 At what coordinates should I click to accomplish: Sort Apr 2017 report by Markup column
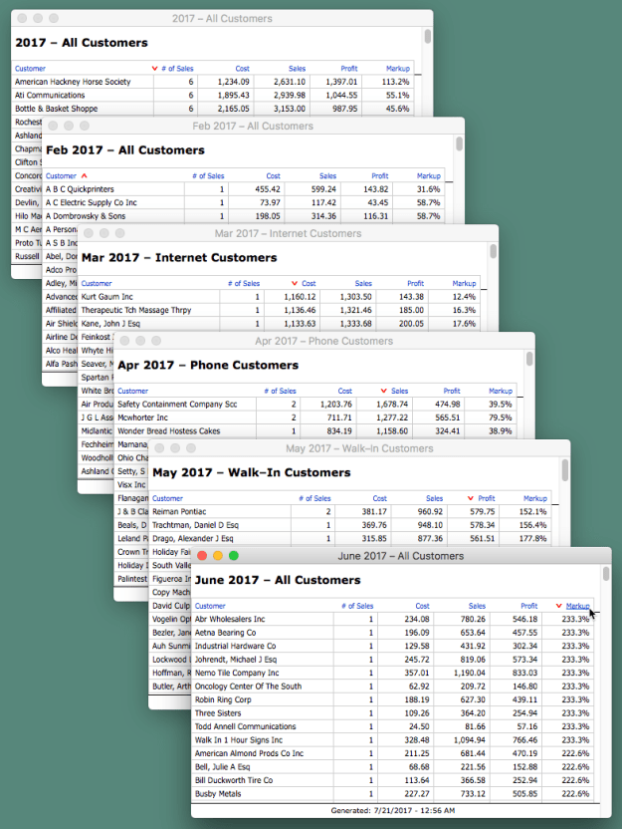click(x=501, y=392)
